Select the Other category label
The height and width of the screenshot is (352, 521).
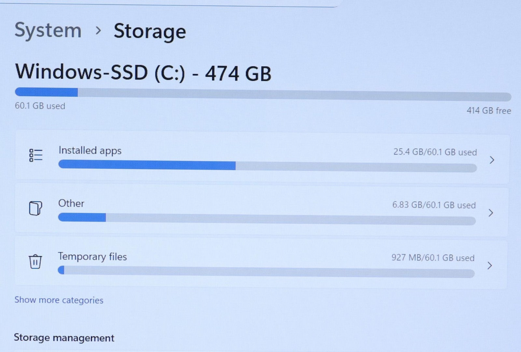tap(71, 204)
